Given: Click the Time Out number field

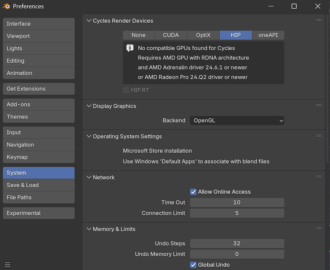Looking at the screenshot, I should click(x=237, y=202).
